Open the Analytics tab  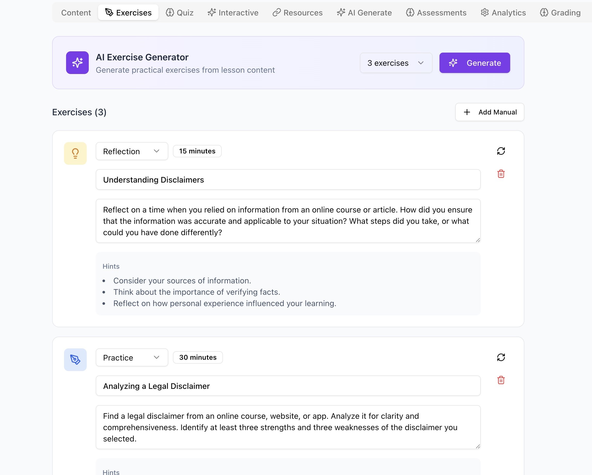click(x=503, y=13)
